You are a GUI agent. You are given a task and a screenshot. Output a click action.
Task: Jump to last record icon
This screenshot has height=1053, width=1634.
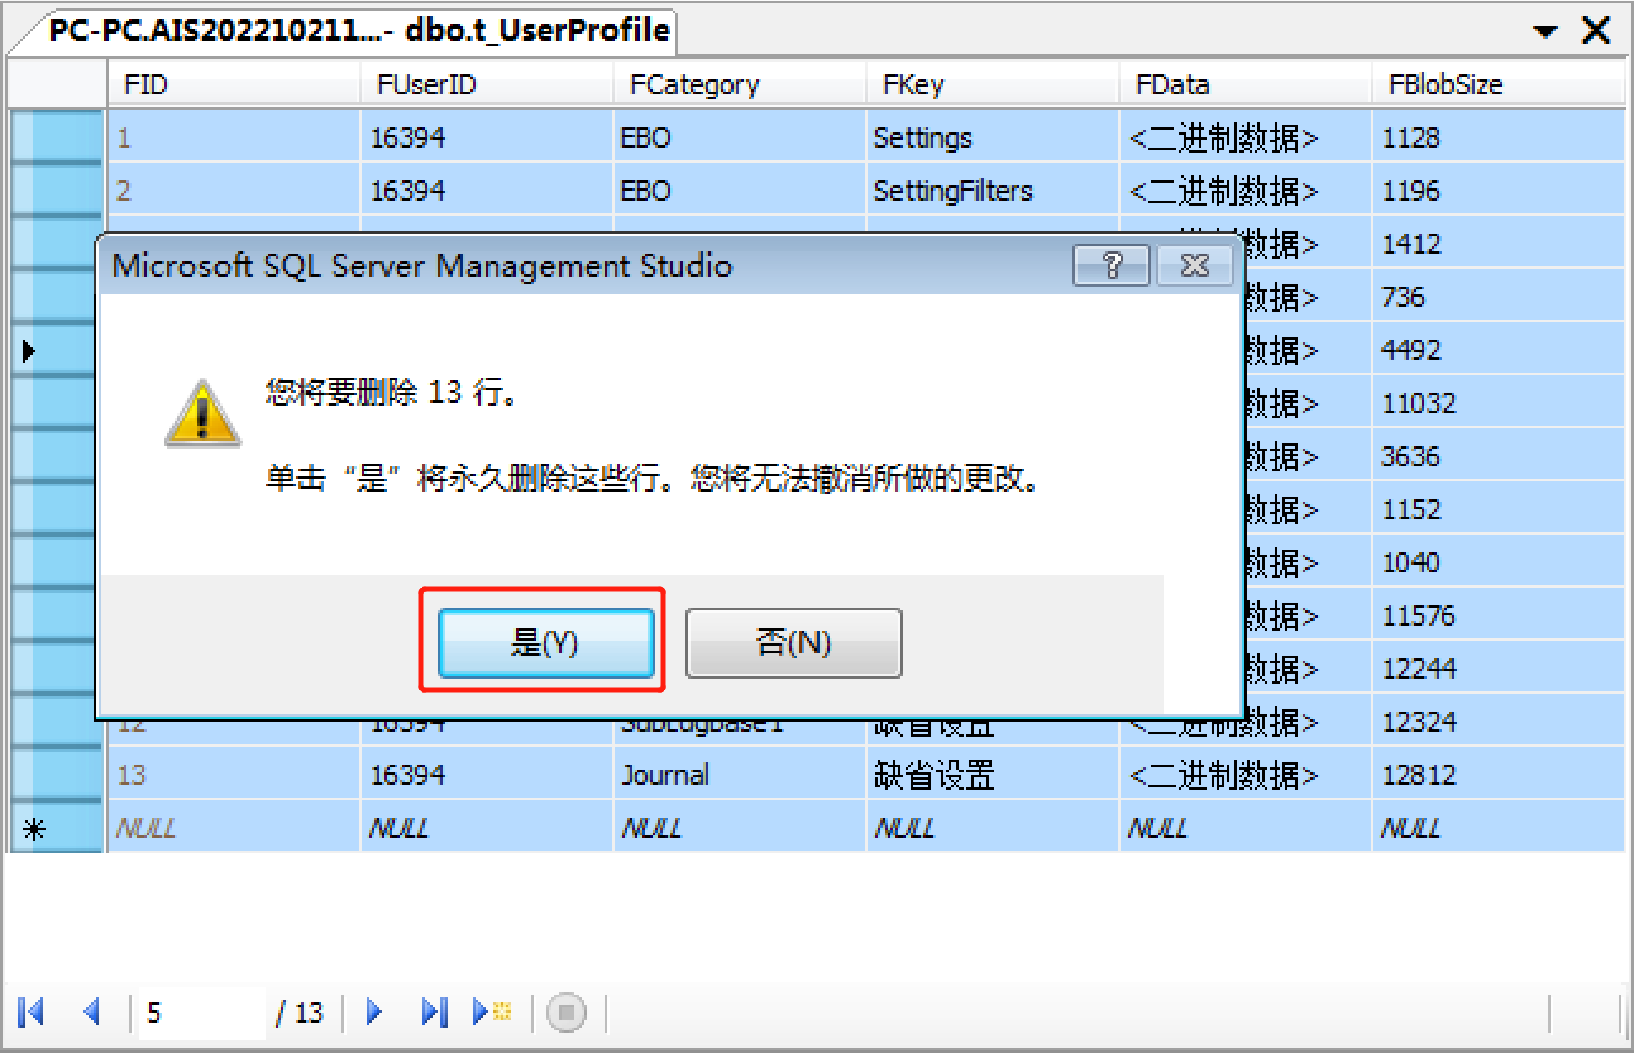click(x=434, y=1012)
